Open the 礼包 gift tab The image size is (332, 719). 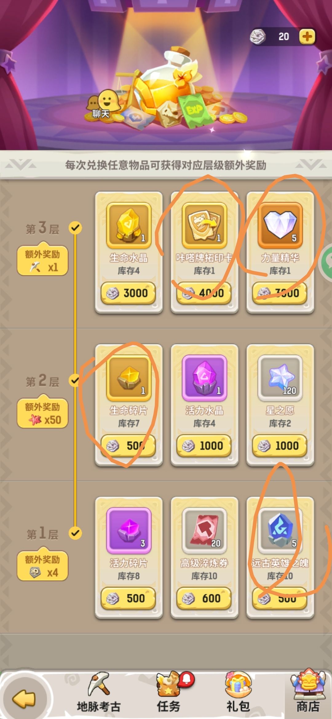pos(238,693)
